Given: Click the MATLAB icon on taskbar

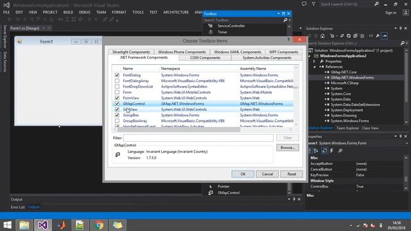Looking at the screenshot, I should click(62, 225).
